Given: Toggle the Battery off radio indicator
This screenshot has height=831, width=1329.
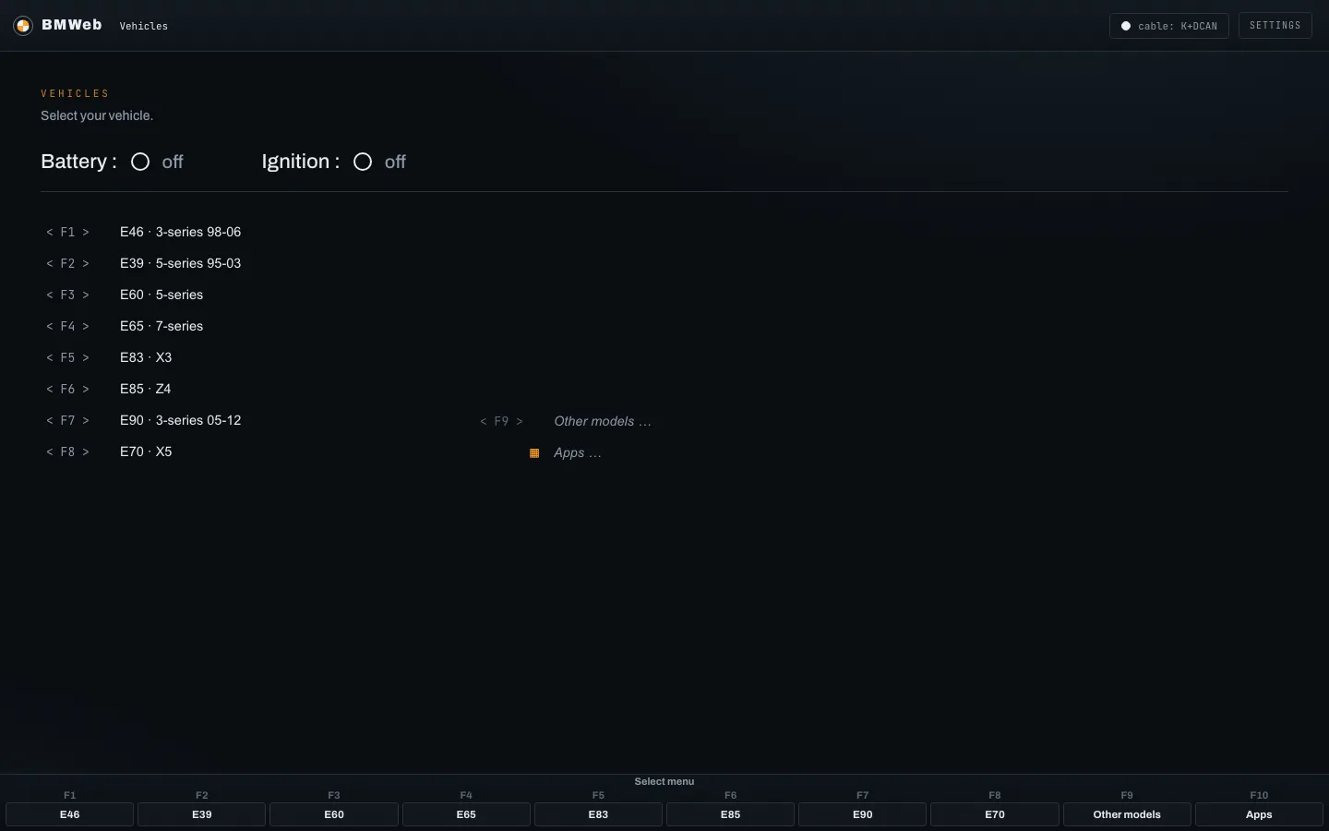Looking at the screenshot, I should coord(140,162).
